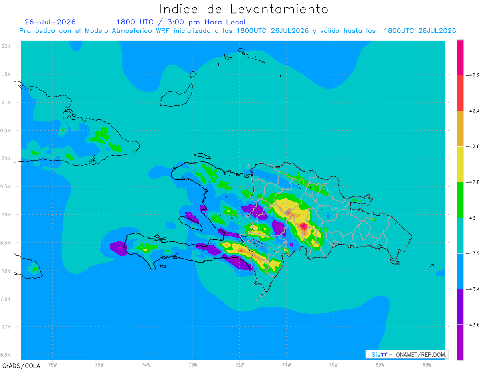Pick the red legend color segment
Image resolution: width=479 pixels, height=370 pixels.
(x=460, y=93)
